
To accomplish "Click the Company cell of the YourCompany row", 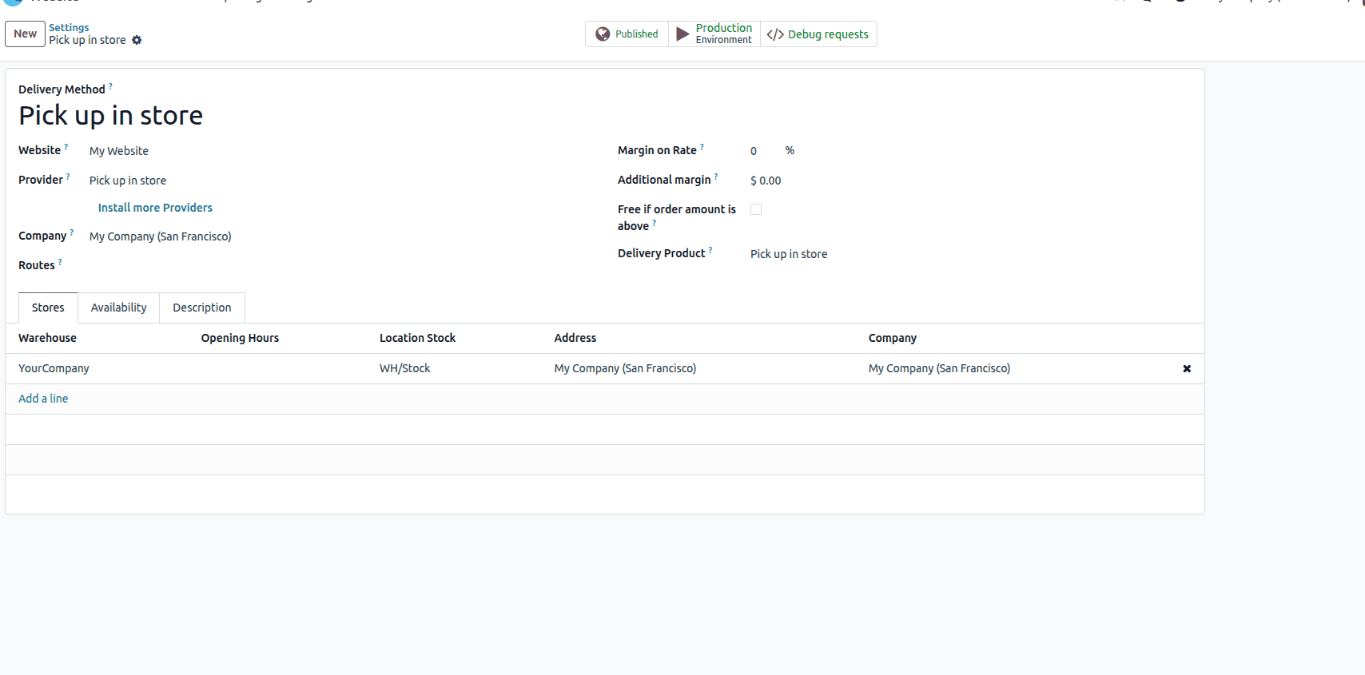I will (x=939, y=368).
